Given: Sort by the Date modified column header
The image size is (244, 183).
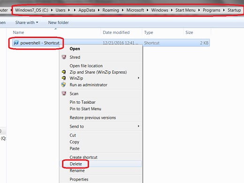Looking at the screenshot, I should [116, 32].
